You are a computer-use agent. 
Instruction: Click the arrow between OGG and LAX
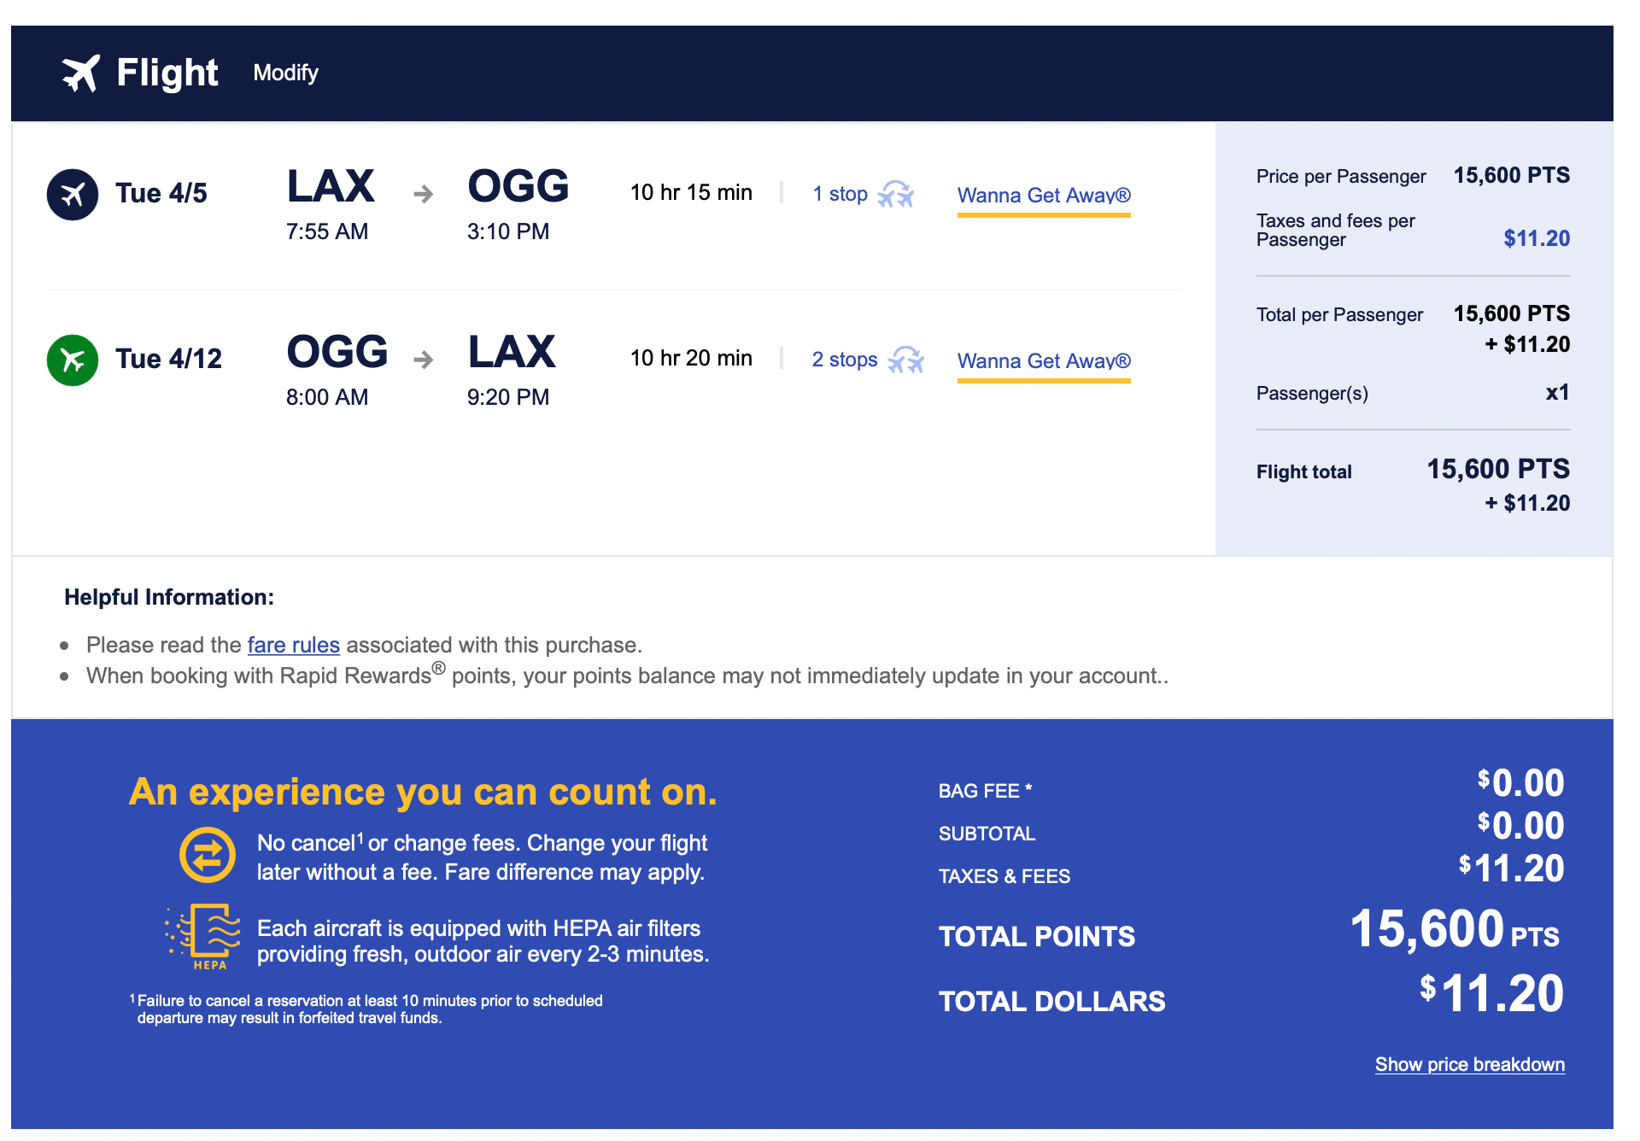click(x=423, y=360)
